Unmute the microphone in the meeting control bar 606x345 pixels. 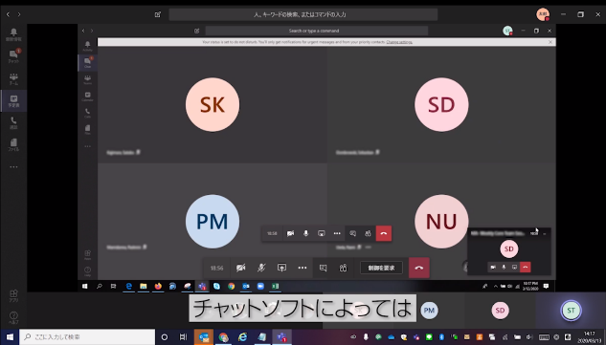click(x=261, y=268)
